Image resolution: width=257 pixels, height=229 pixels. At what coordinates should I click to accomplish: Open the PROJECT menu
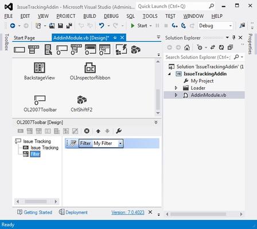(x=66, y=16)
